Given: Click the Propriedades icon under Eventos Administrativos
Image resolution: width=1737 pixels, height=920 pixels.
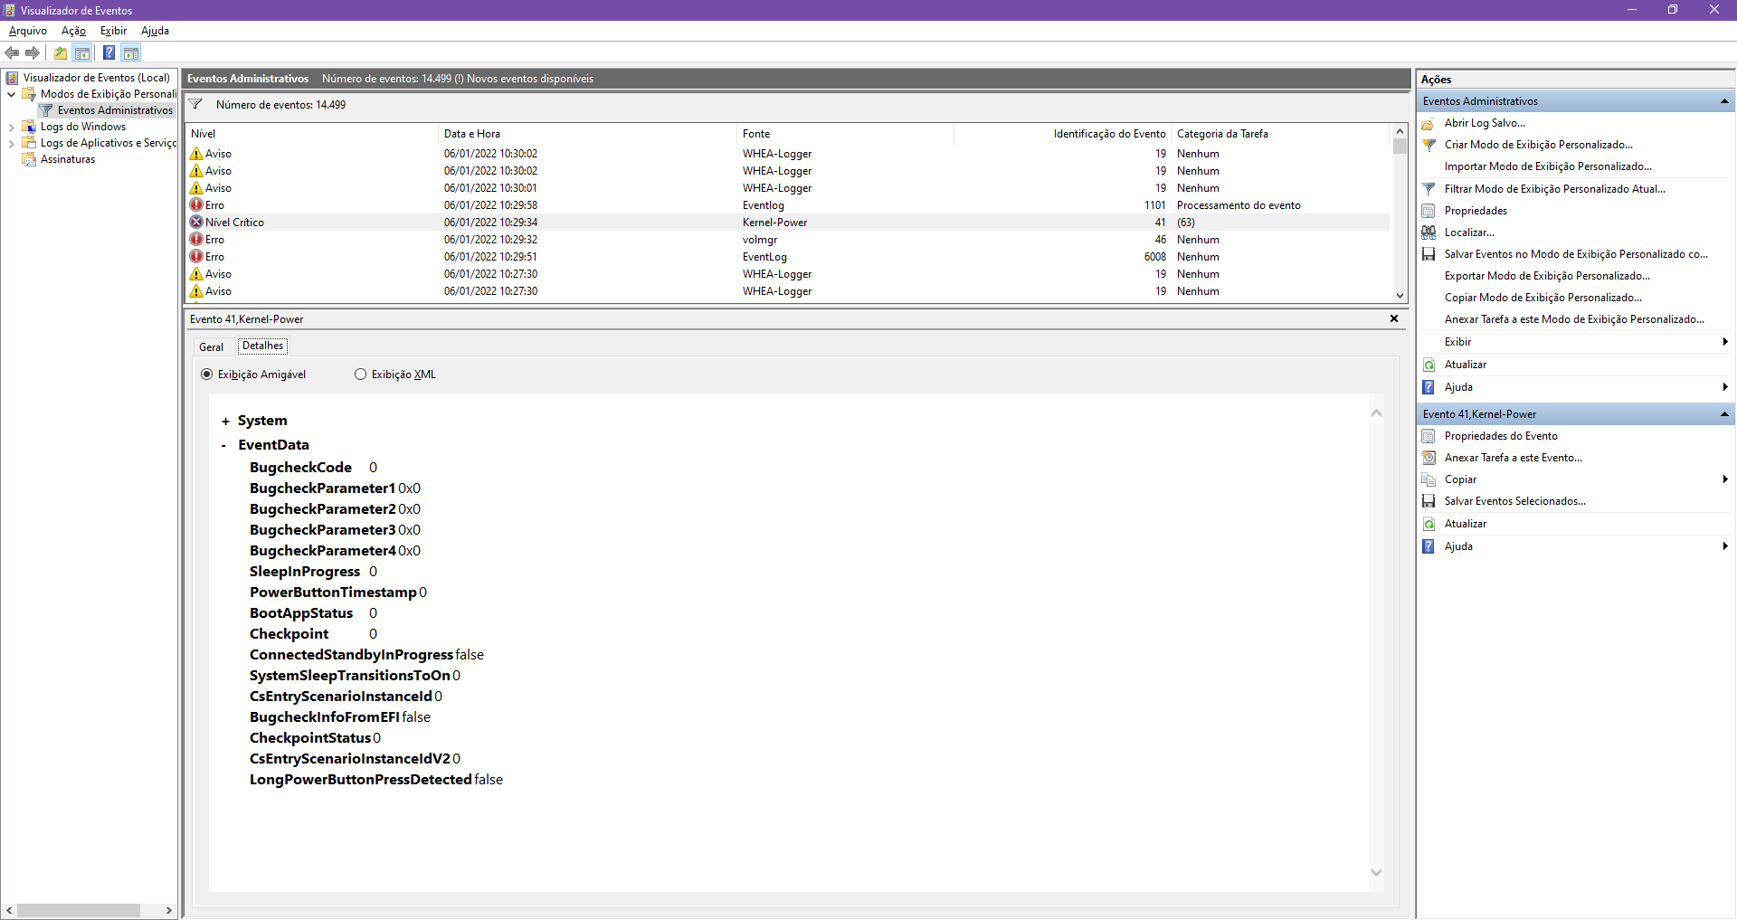Looking at the screenshot, I should coord(1429,211).
